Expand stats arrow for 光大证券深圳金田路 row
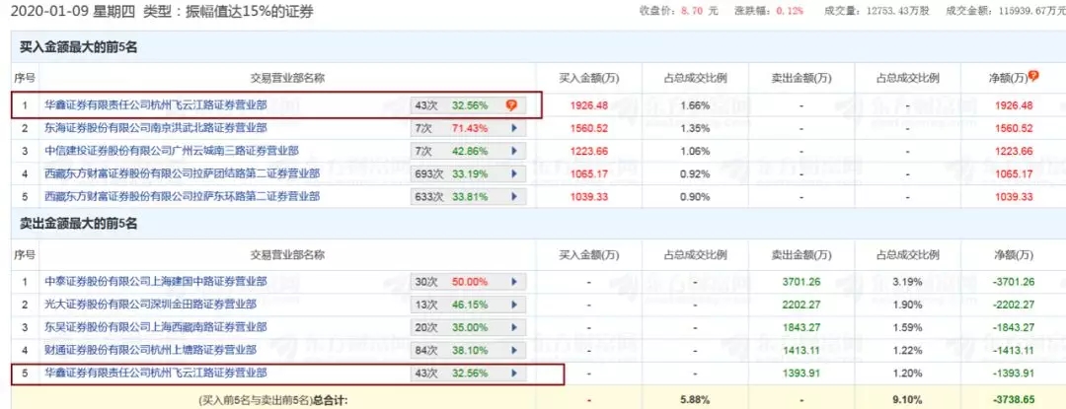 click(514, 305)
